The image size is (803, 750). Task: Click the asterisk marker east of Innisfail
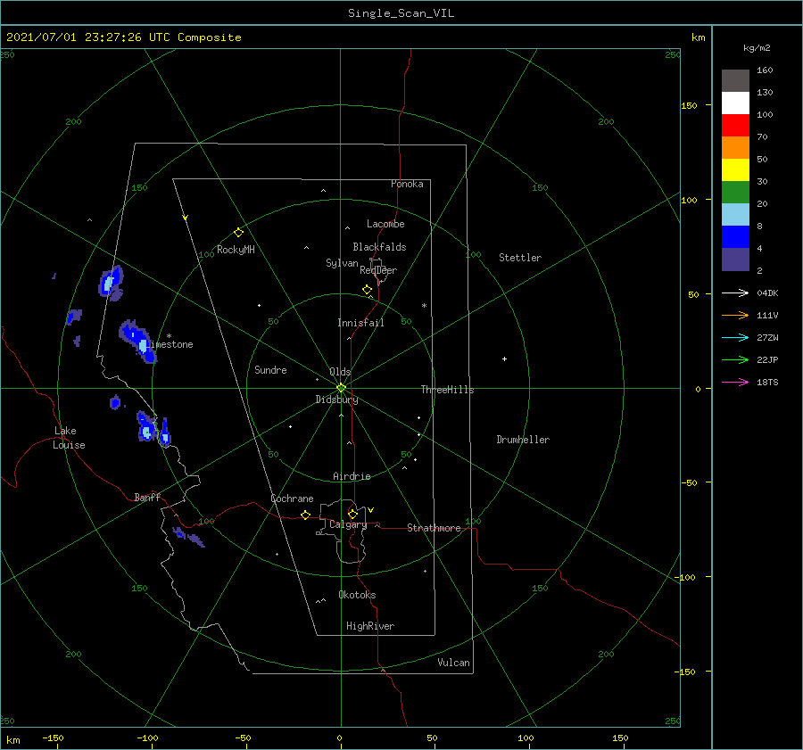(424, 306)
